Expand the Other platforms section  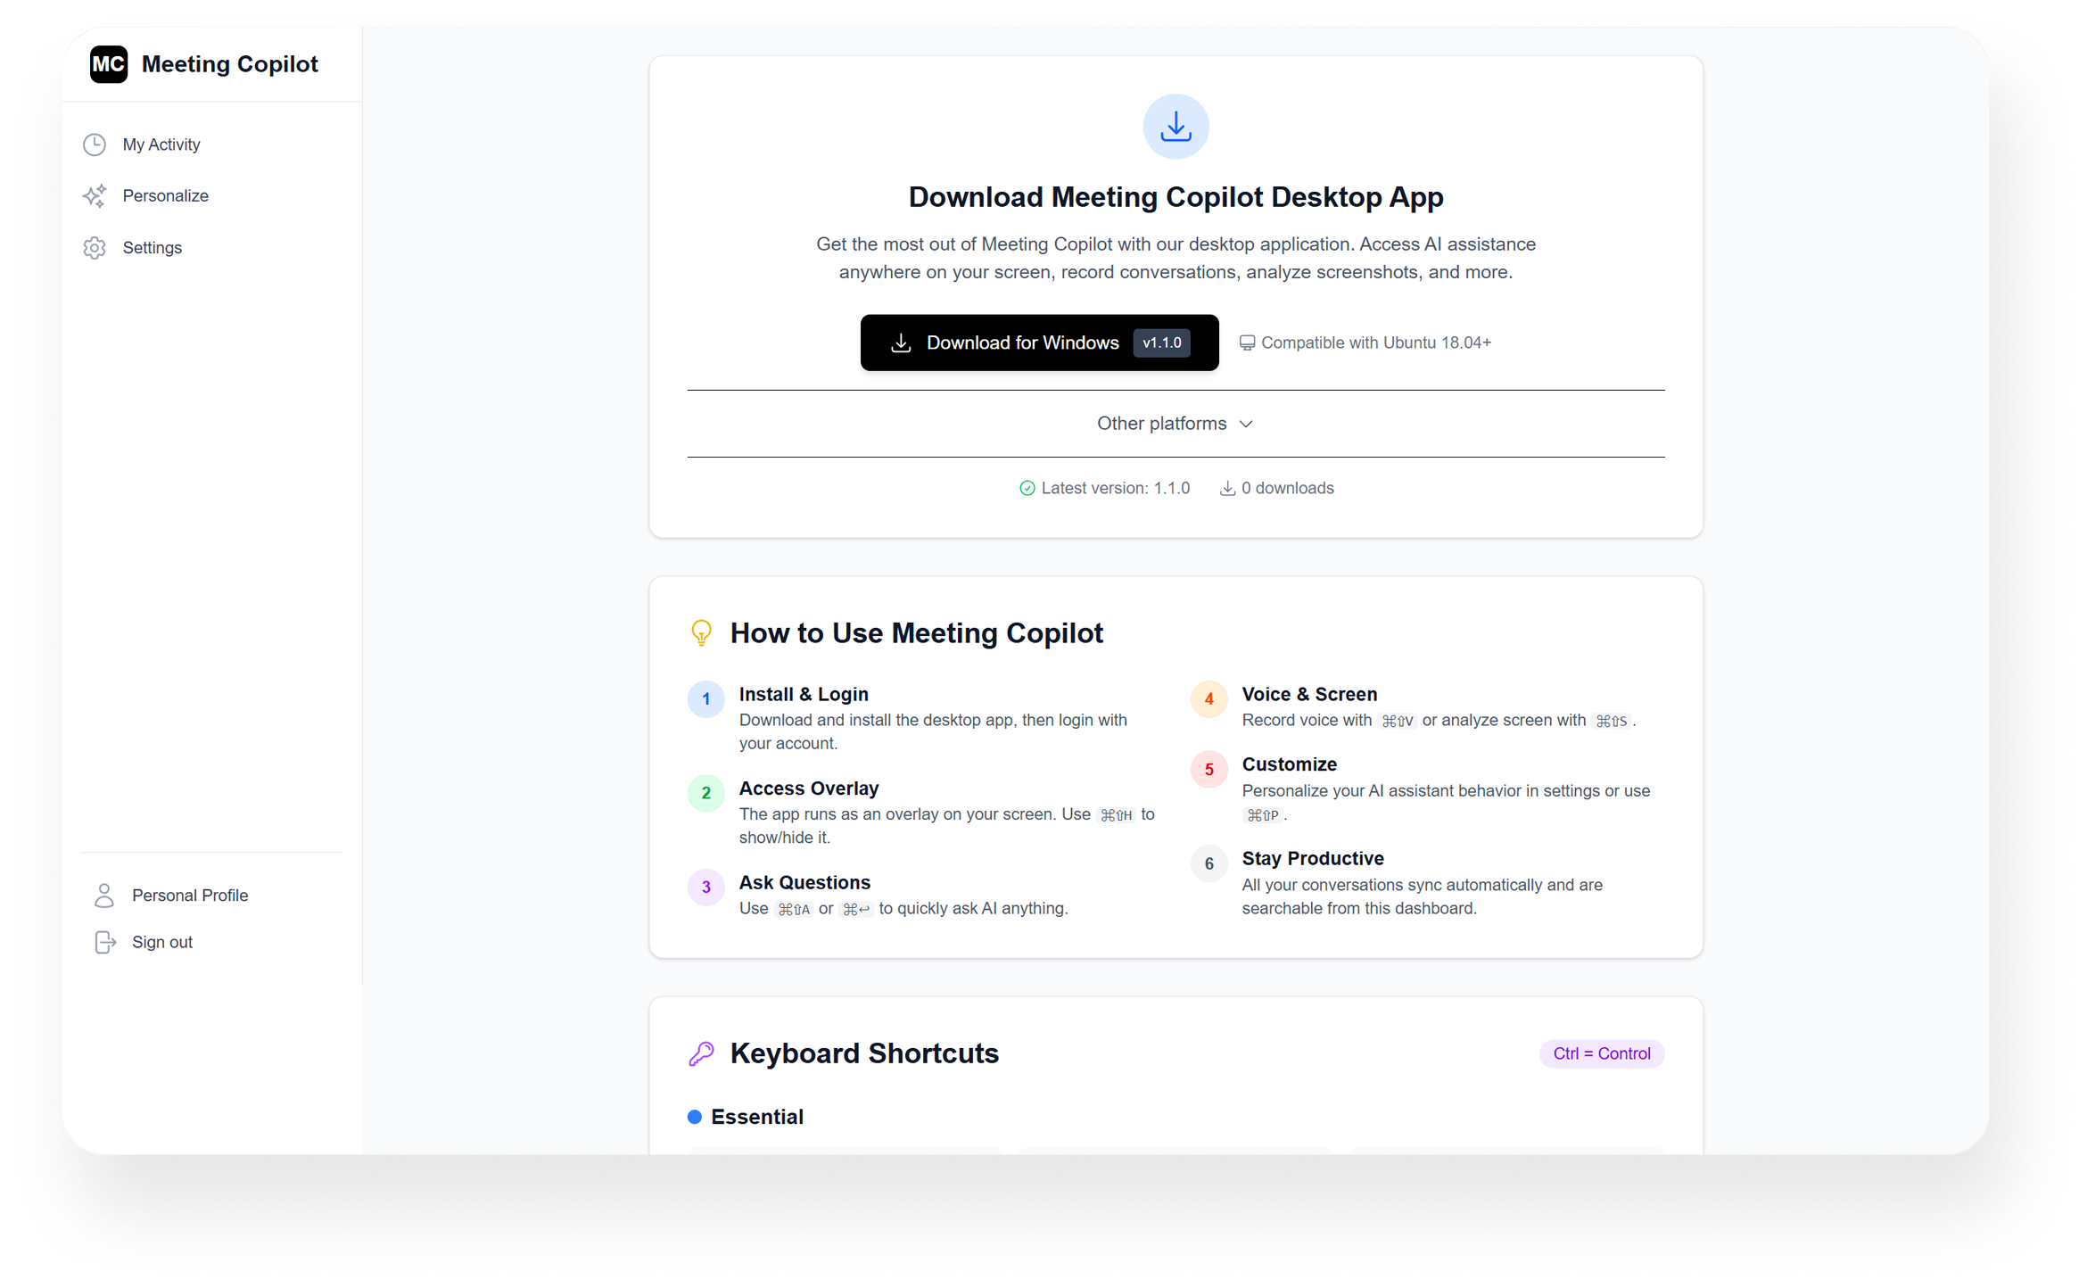pos(1175,424)
